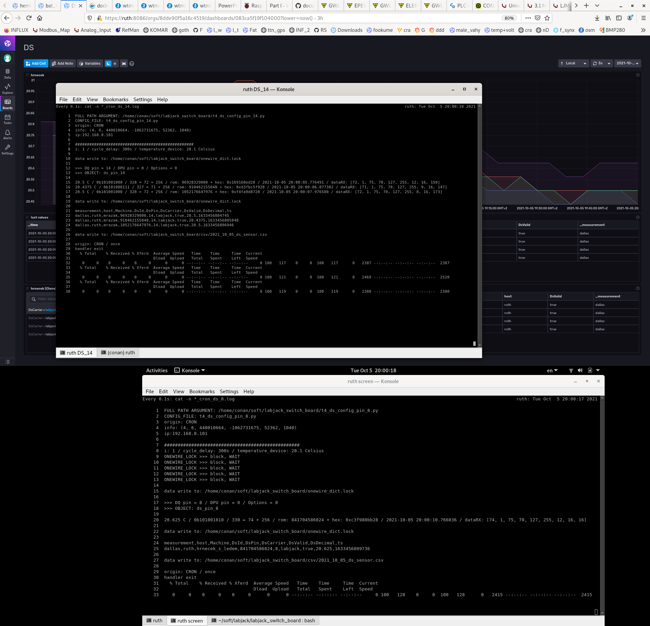Open the time range dropdown
650x626 pixels.
(x=627, y=63)
